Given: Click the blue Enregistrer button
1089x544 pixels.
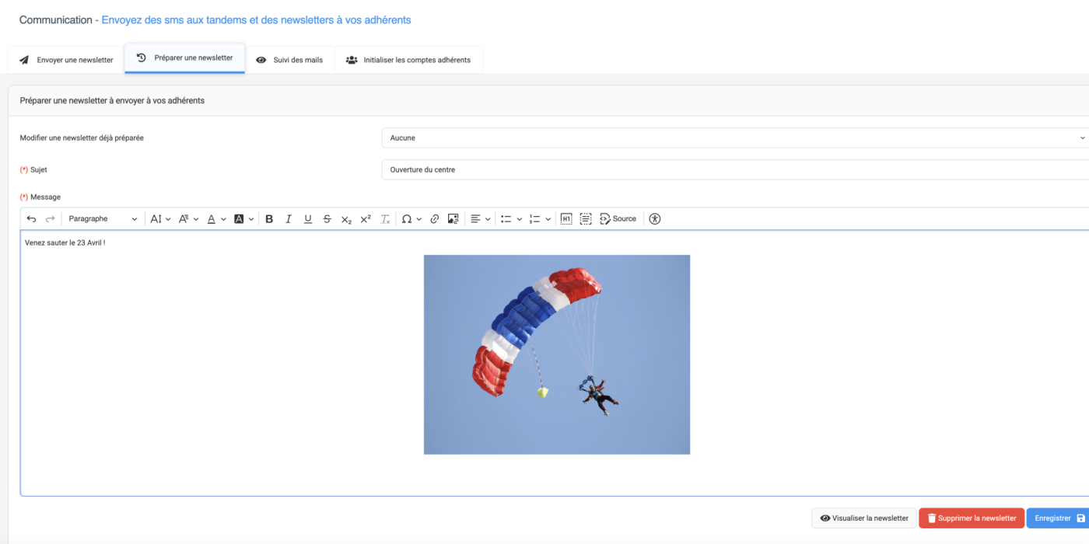Looking at the screenshot, I should [1059, 518].
